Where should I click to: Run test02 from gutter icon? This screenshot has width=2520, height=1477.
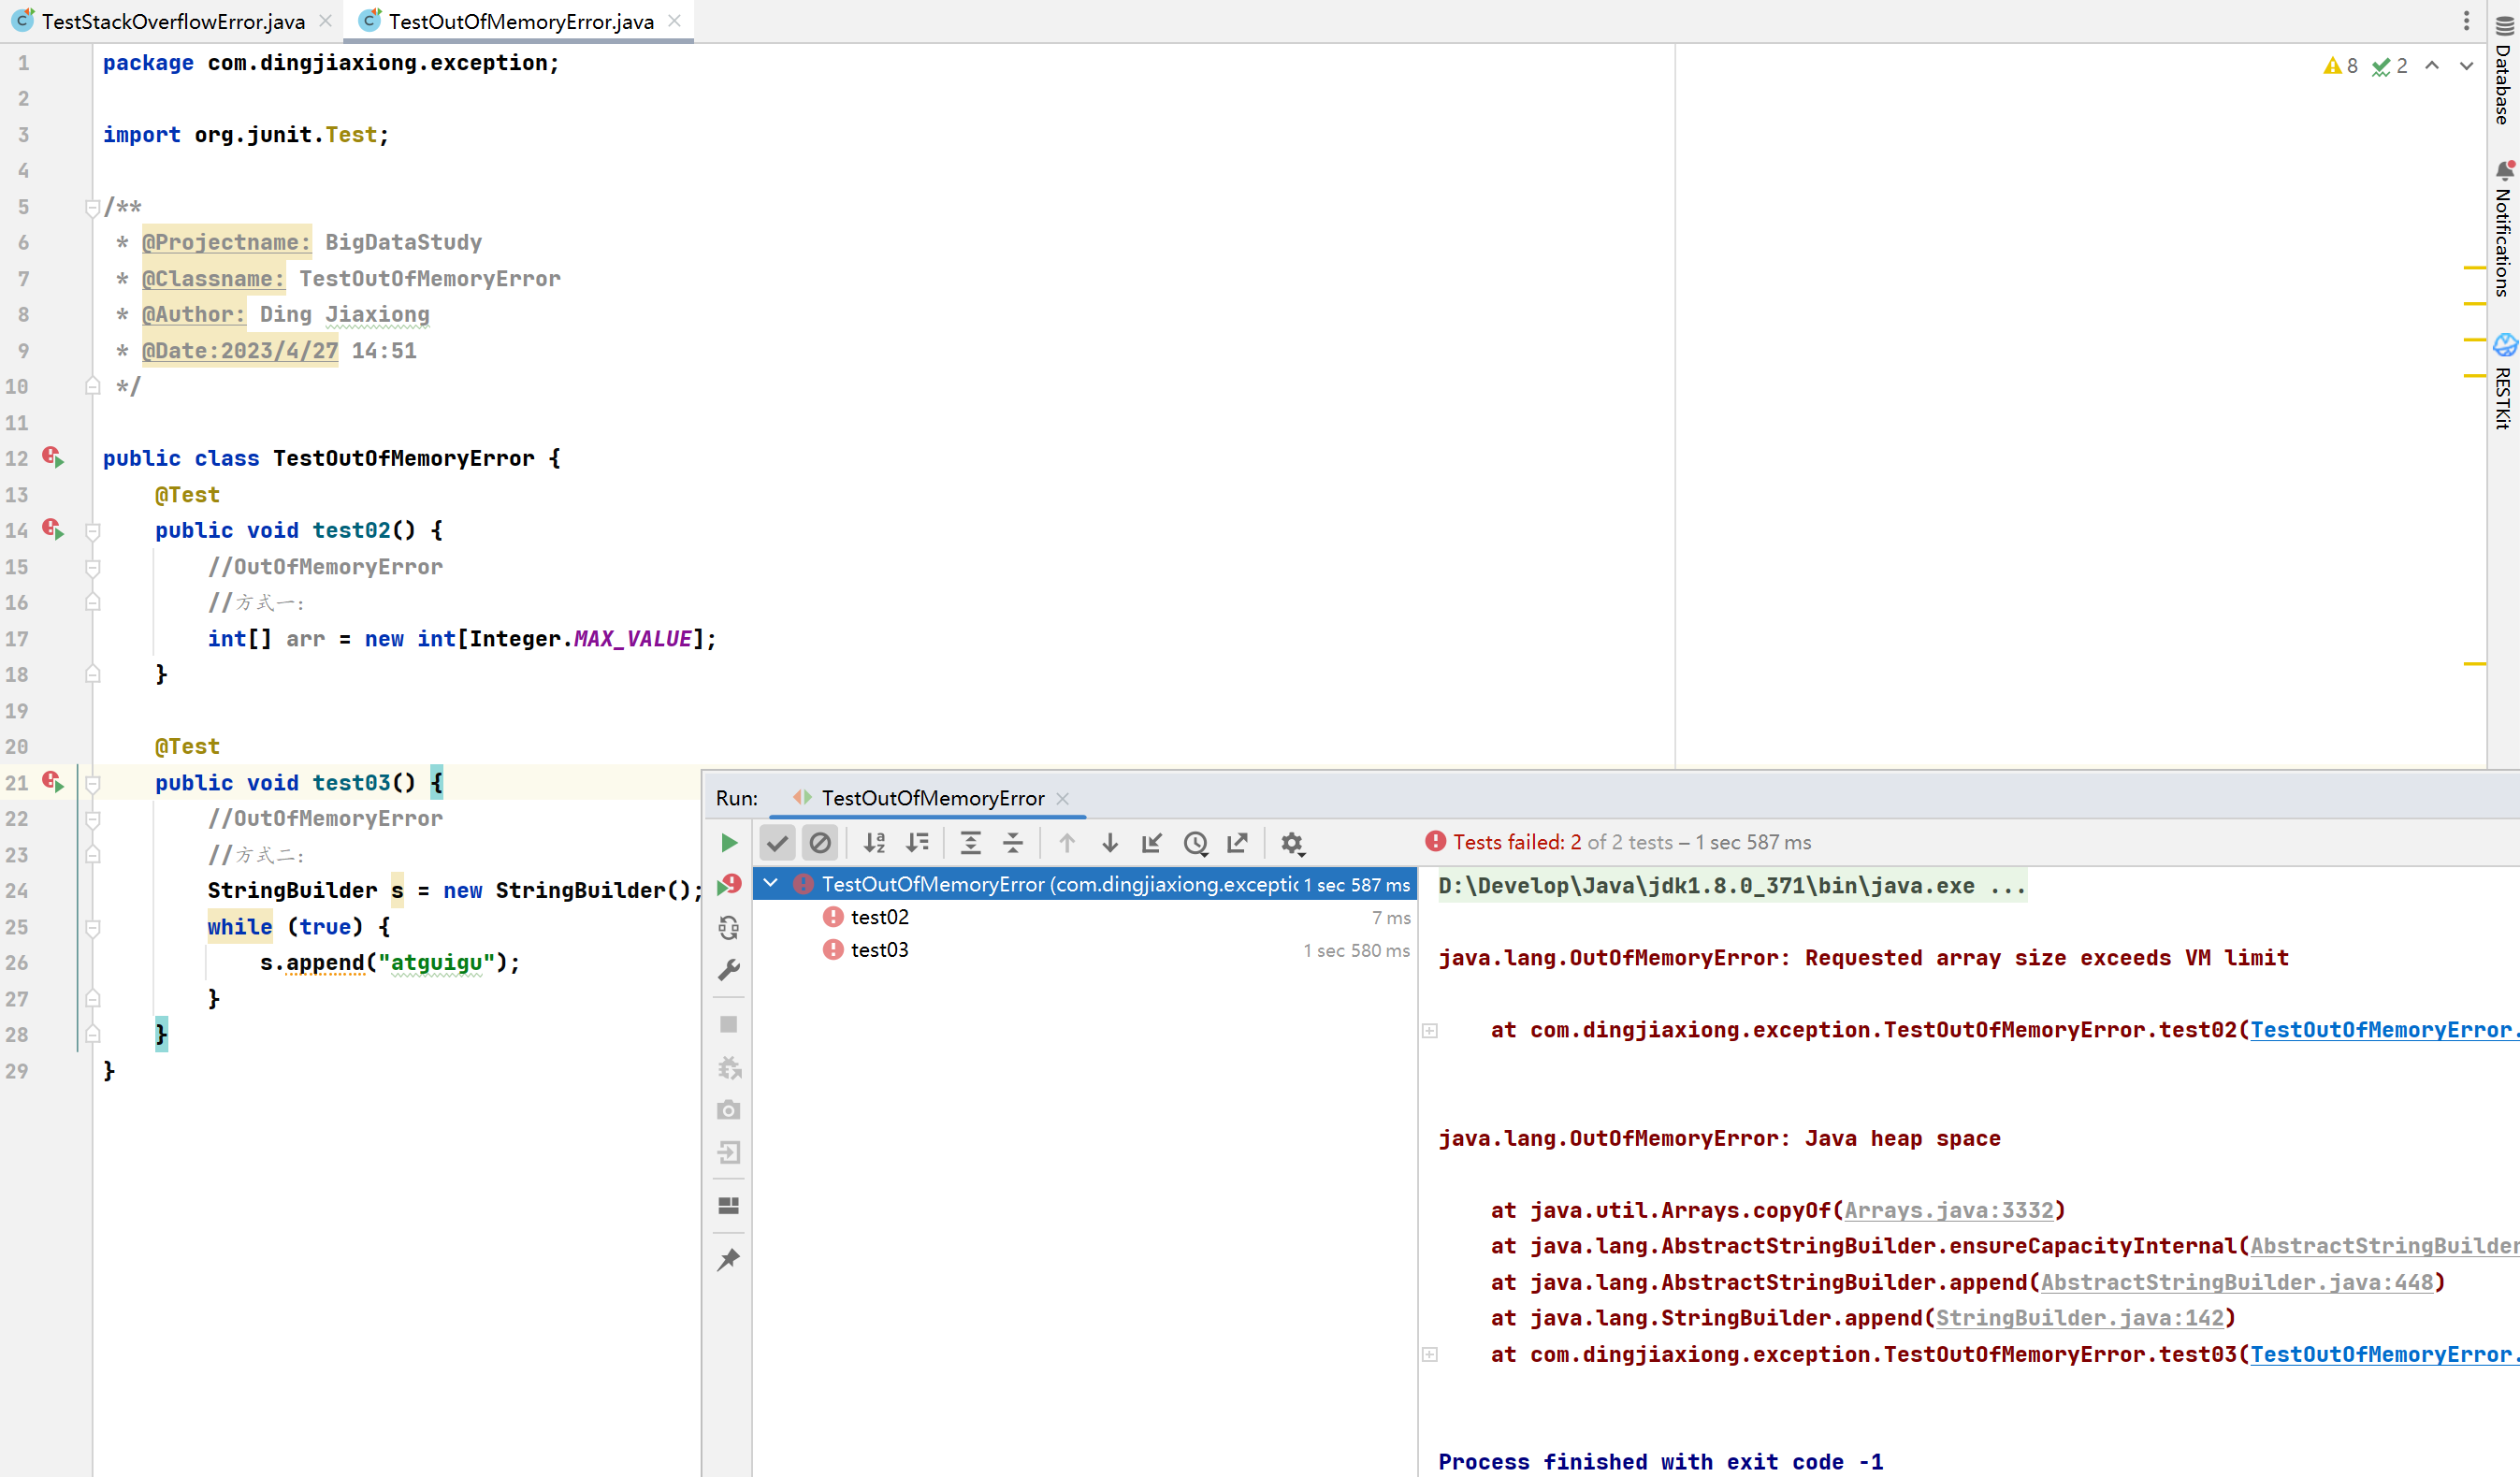click(x=54, y=530)
